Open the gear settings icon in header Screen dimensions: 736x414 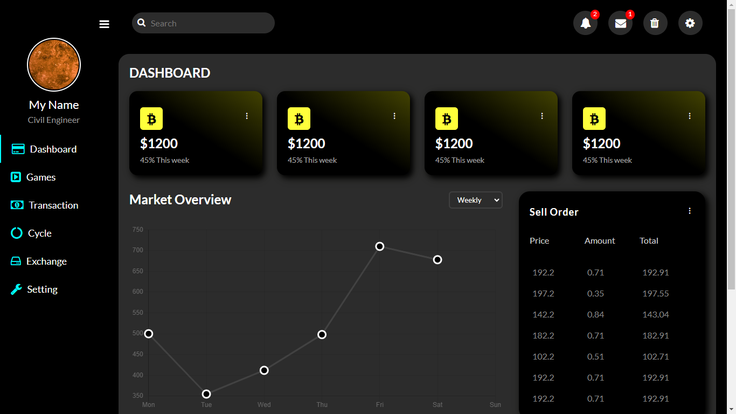click(x=690, y=23)
